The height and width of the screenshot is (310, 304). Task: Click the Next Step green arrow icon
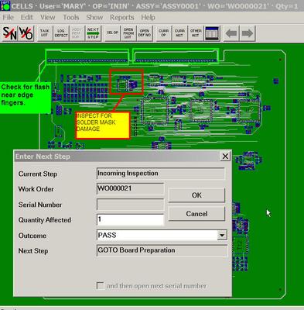pyautogui.click(x=93, y=33)
